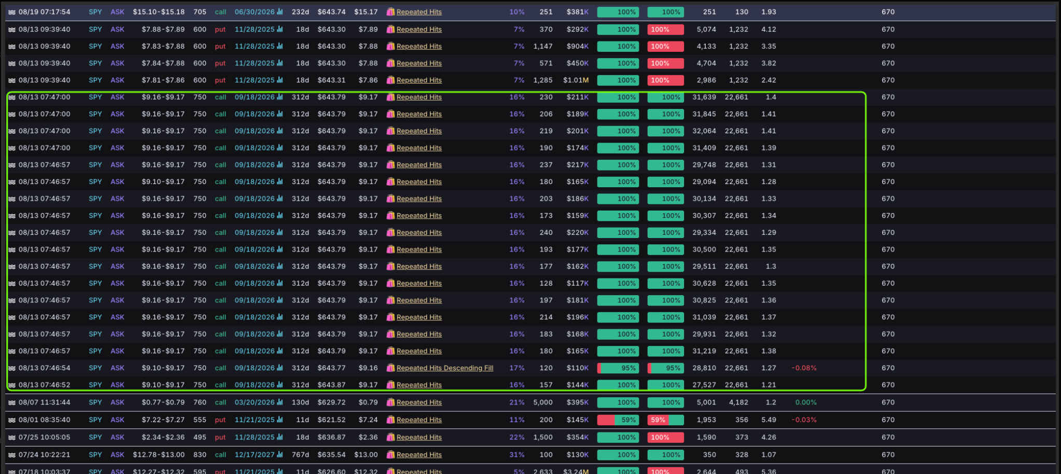This screenshot has height=474, width=1061.
Task: Open the chart icon in the $1.01M row
Action: pyautogui.click(x=280, y=80)
